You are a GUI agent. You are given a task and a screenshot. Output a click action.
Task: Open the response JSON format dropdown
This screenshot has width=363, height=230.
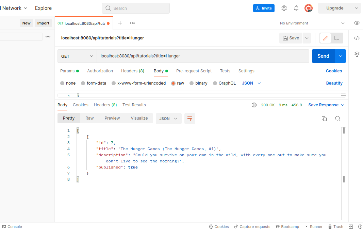[168, 119]
